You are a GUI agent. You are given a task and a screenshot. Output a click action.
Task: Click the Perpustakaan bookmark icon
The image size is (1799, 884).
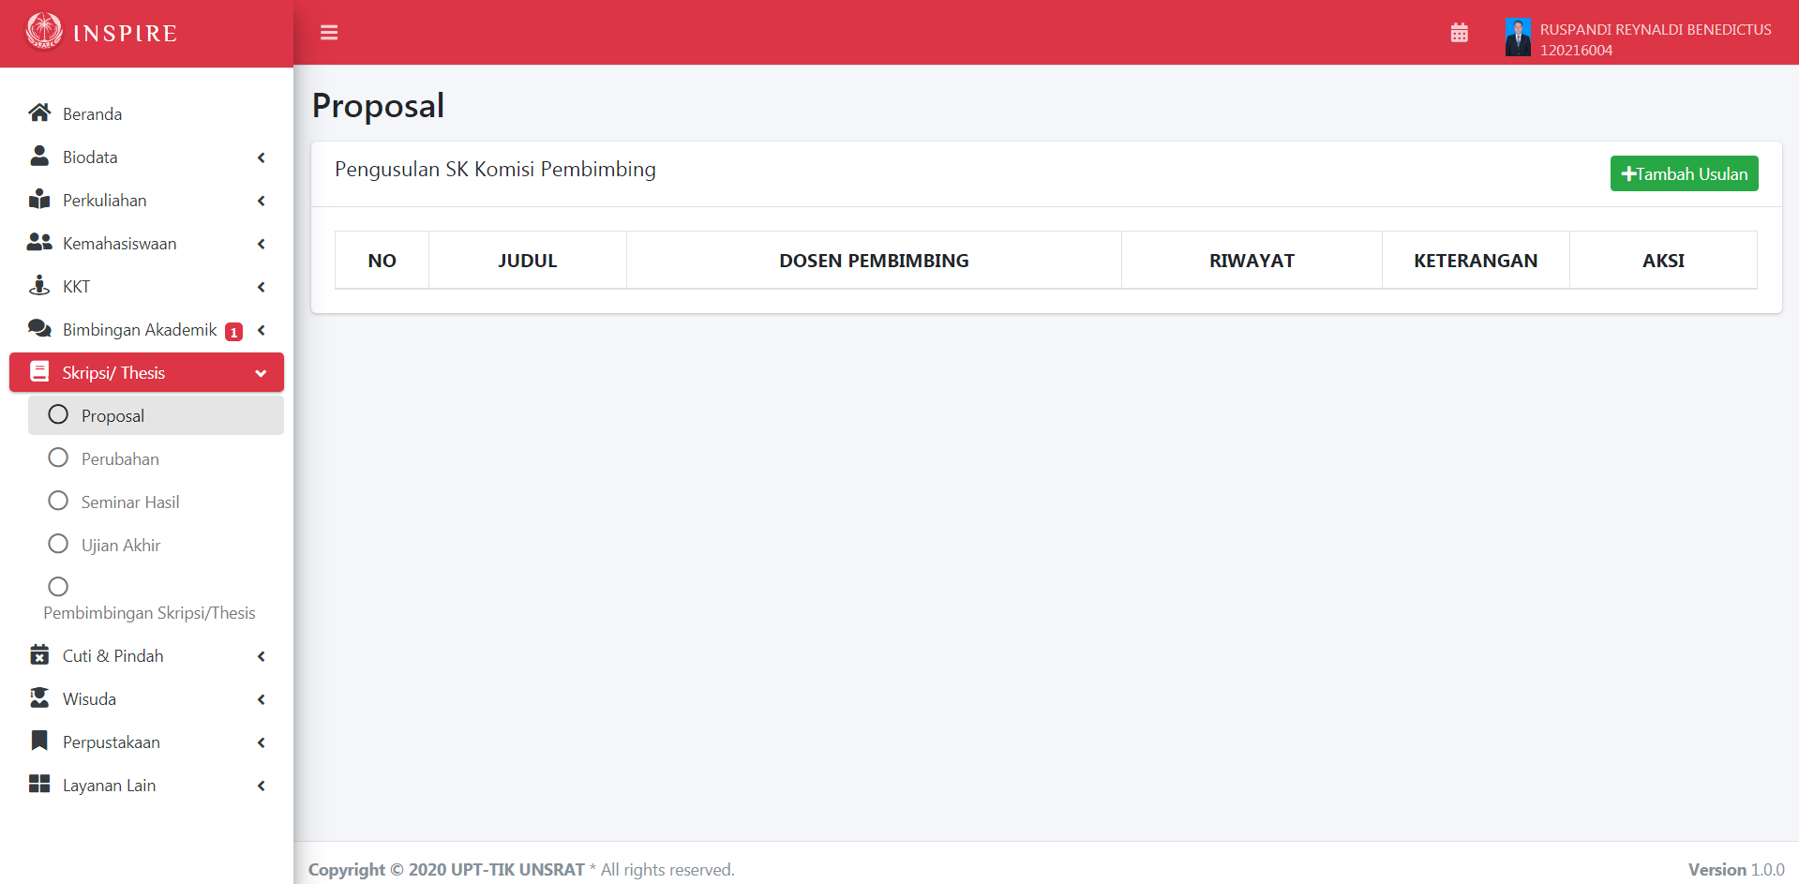pyautogui.click(x=39, y=742)
